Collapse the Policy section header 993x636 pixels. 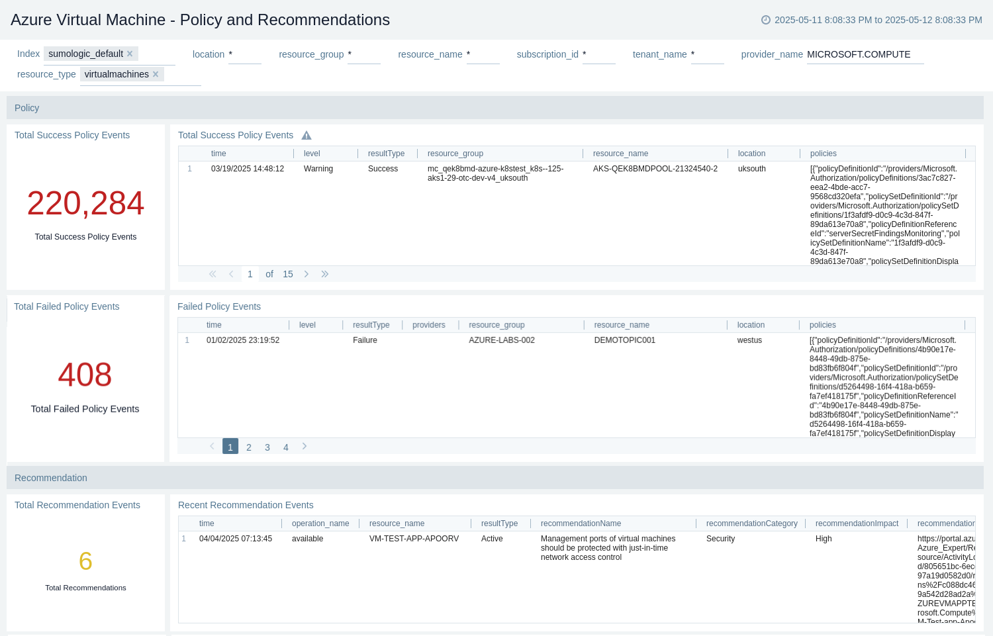click(495, 108)
